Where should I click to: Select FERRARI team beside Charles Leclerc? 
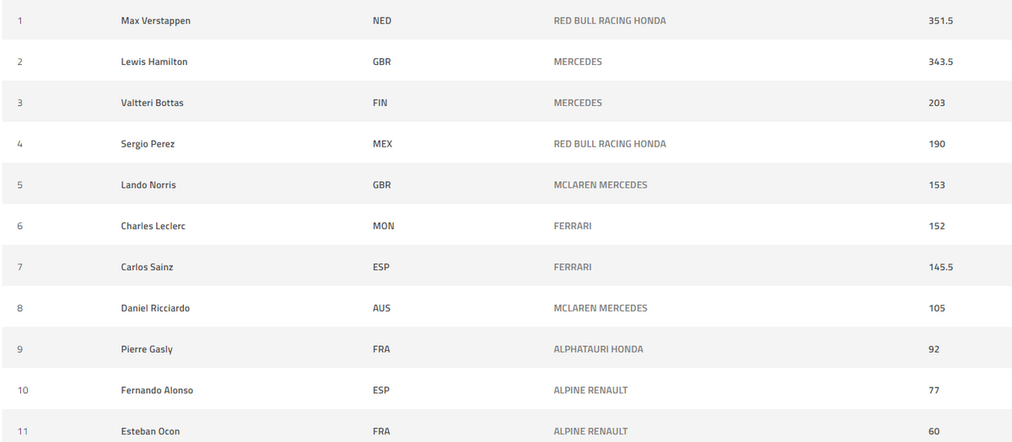coord(573,226)
